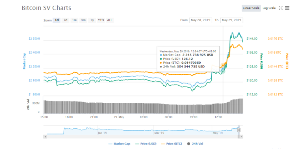Click the 18:00 time axis label
Screen dimensions: 299x149
point(69,117)
